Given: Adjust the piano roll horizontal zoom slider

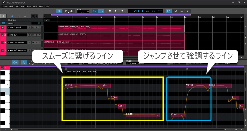Looking at the screenshot, I should pos(236,129).
